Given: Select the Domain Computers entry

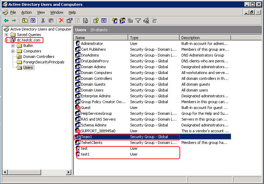Looking at the screenshot, I should click(96, 73).
